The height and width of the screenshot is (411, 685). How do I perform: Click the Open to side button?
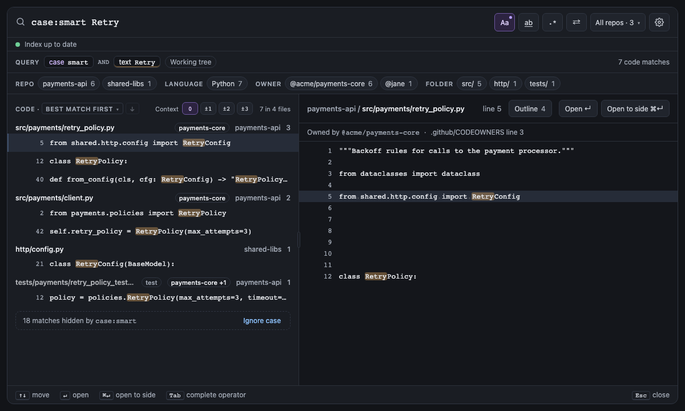tap(635, 108)
